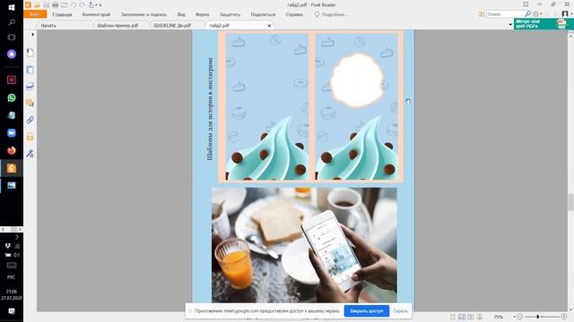Open WhatsApp from the taskbar
This screenshot has width=574, height=322.
[x=12, y=97]
